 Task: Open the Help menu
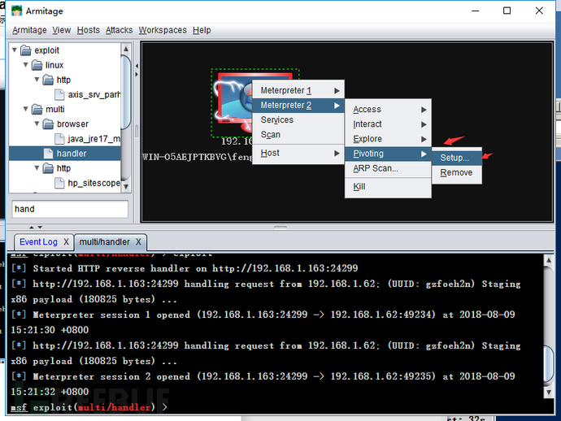pyautogui.click(x=202, y=30)
